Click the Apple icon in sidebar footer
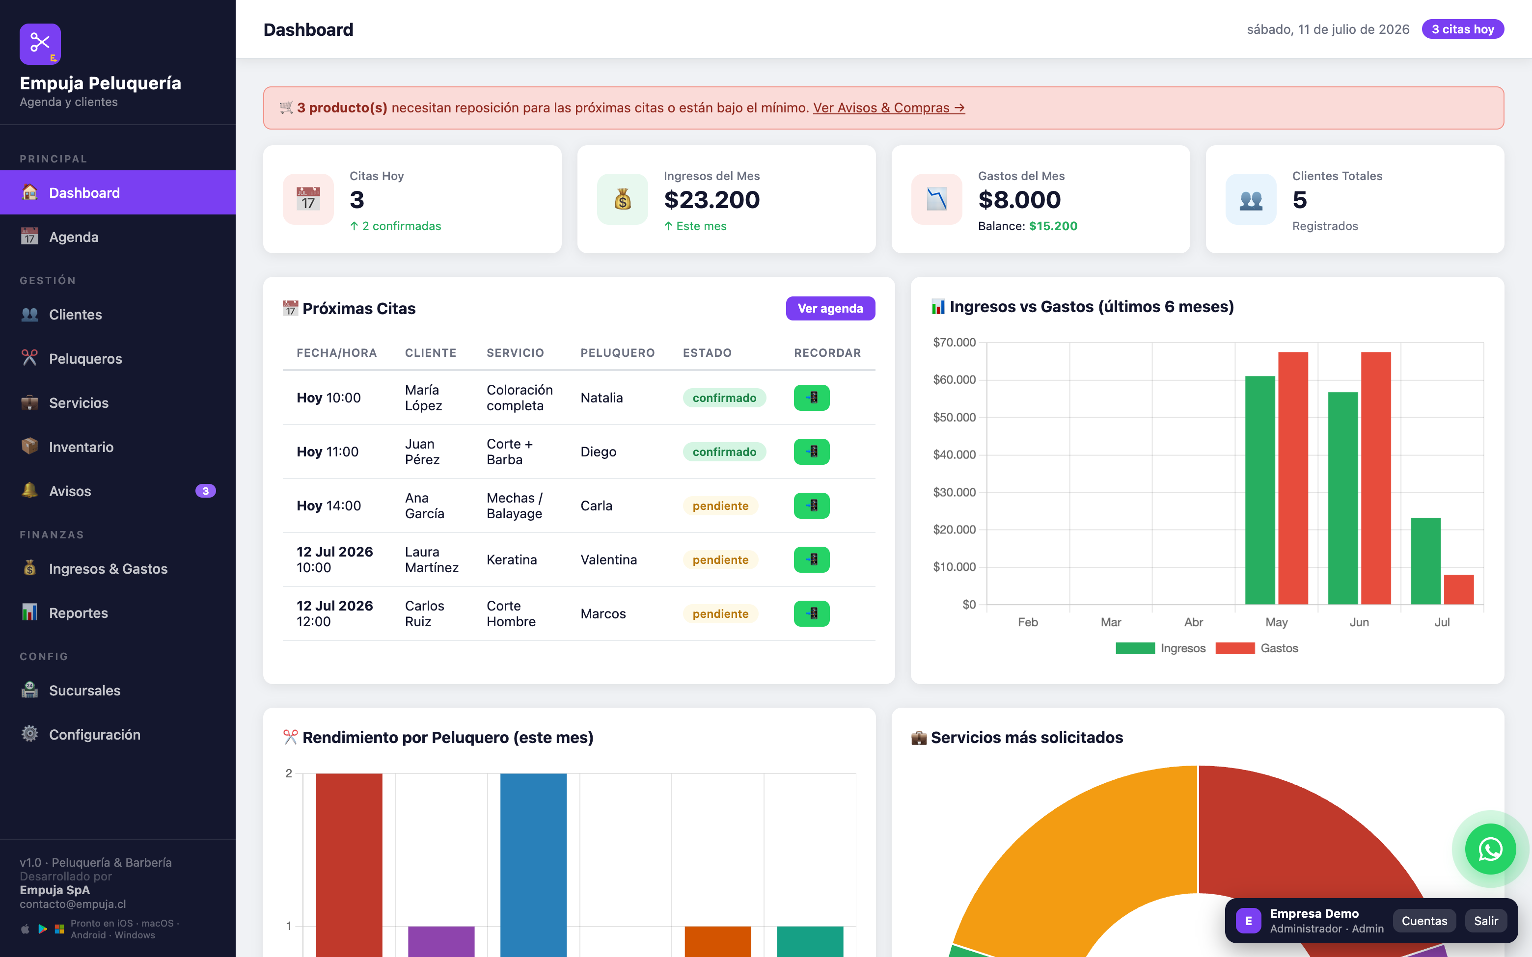This screenshot has width=1532, height=957. [26, 929]
